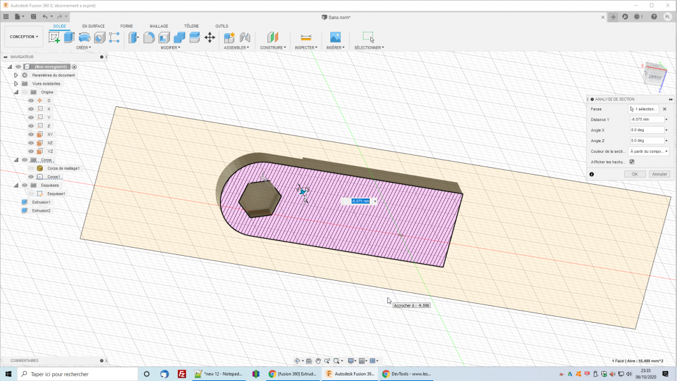Show the Esquisse1 sketch
677x381 pixels.
(x=30, y=194)
